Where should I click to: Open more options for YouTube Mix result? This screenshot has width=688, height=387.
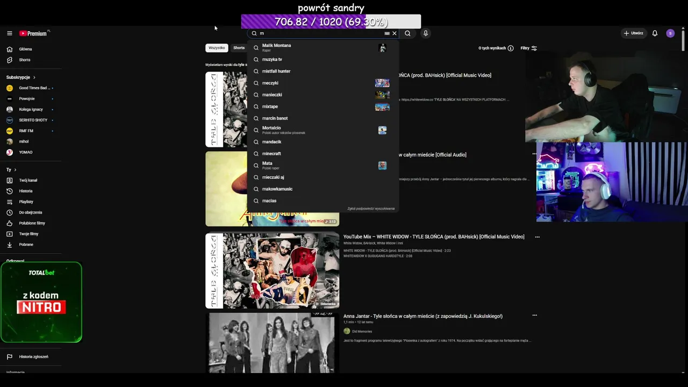coord(537,237)
